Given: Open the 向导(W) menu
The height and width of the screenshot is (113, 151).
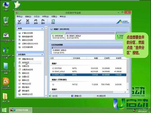Looking at the screenshot, I should (x=45, y=17).
